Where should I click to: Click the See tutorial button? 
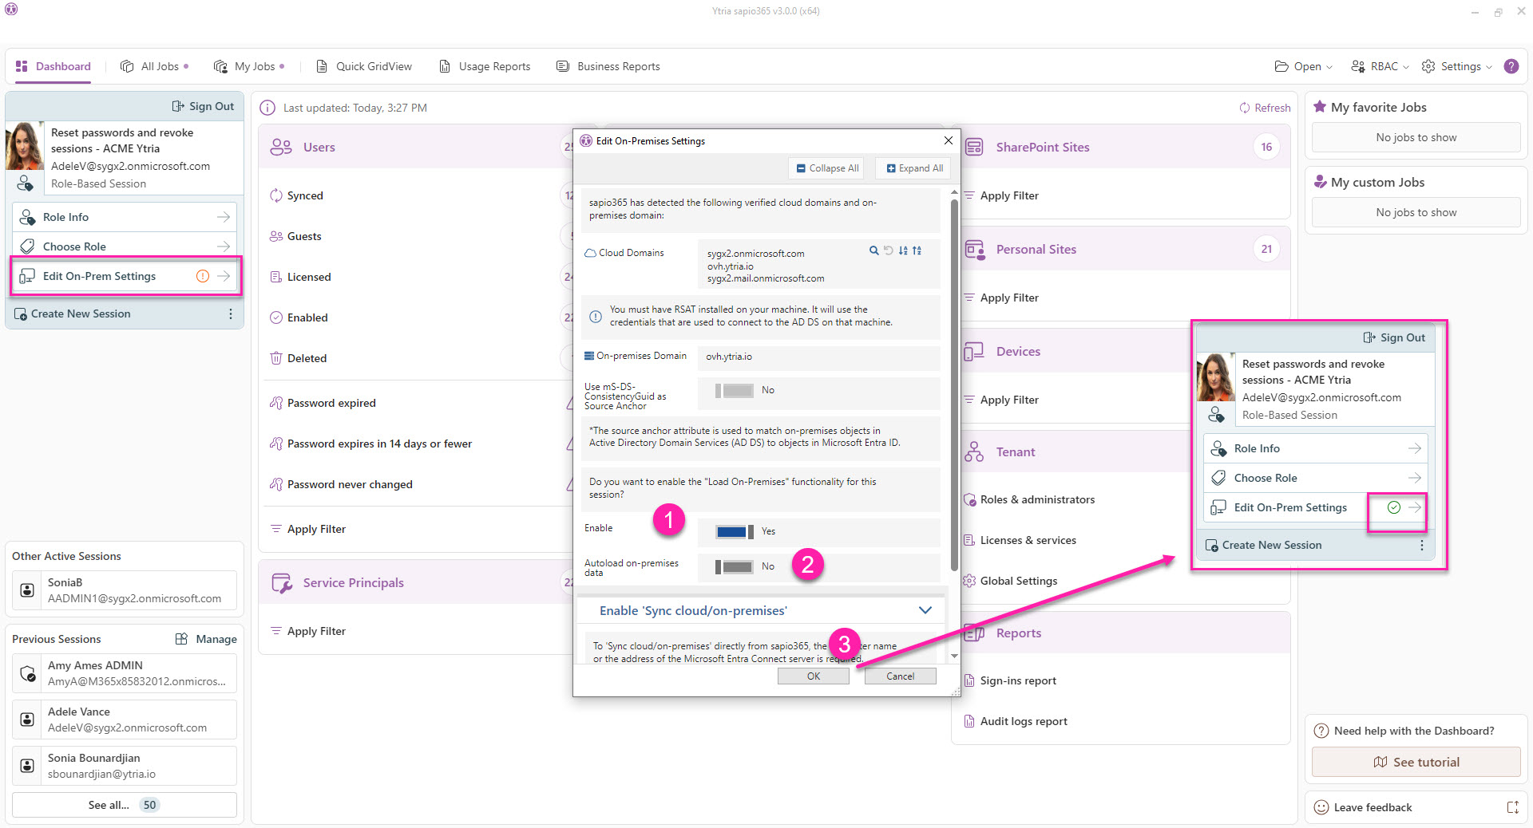[x=1416, y=762]
